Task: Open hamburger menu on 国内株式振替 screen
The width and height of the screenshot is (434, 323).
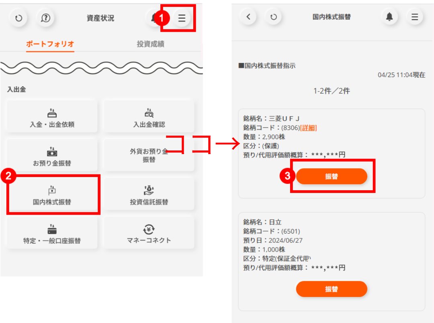Action: pyautogui.click(x=415, y=17)
